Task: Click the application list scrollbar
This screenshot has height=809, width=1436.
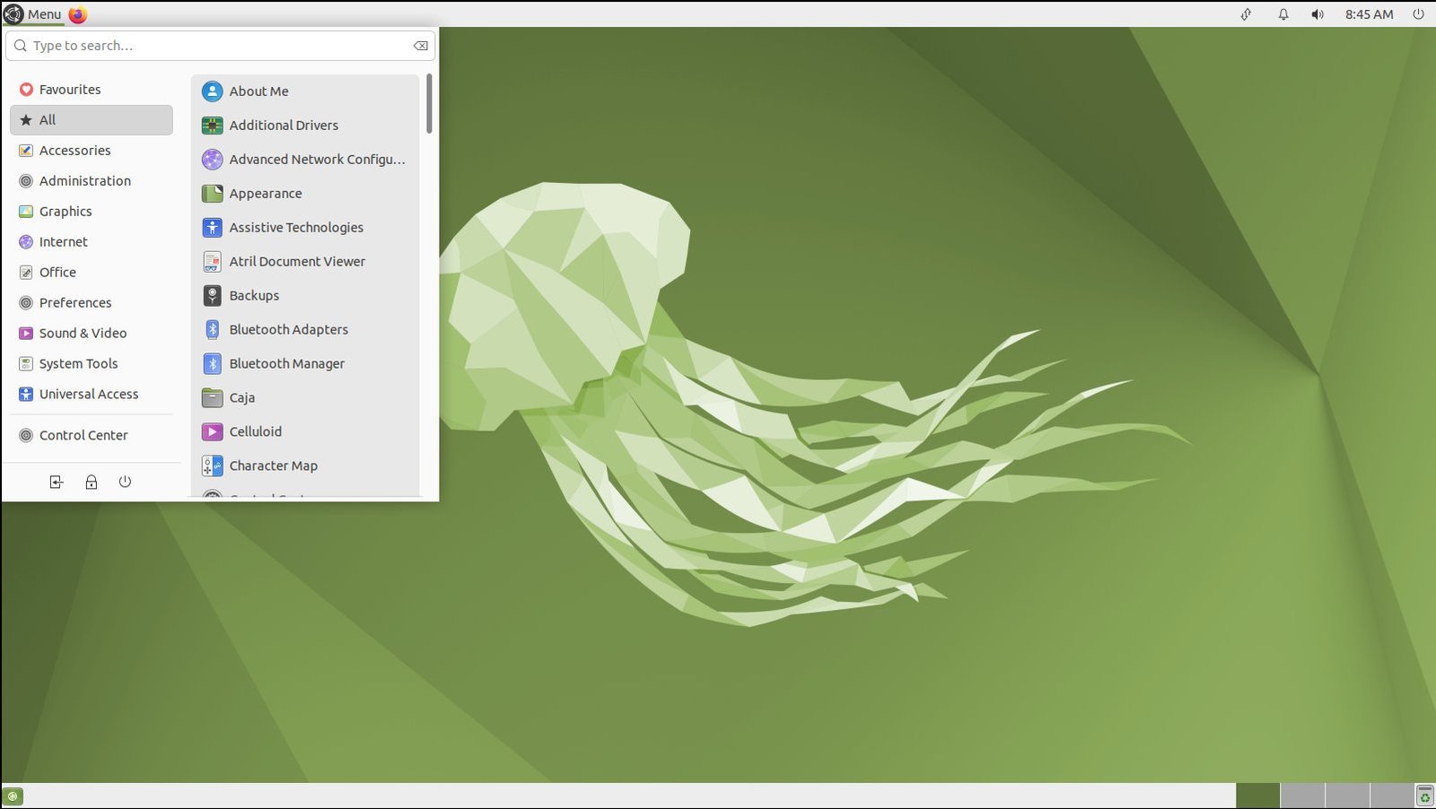Action: tap(429, 103)
